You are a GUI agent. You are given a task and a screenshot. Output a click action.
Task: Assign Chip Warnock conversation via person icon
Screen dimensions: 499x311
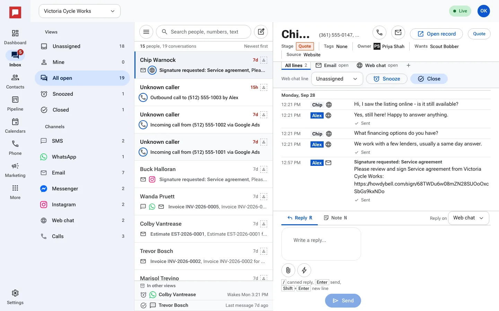(264, 60)
